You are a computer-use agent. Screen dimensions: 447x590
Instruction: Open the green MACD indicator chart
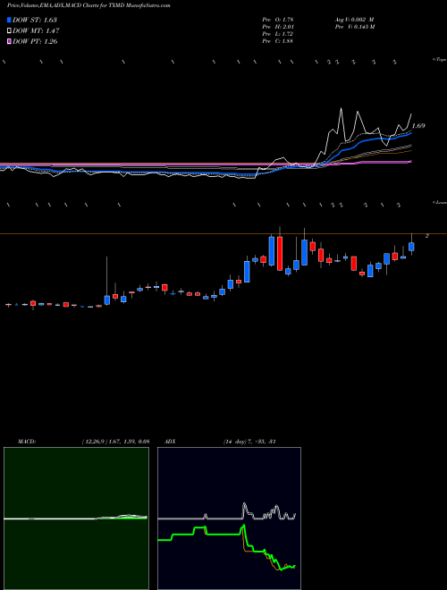(76, 518)
